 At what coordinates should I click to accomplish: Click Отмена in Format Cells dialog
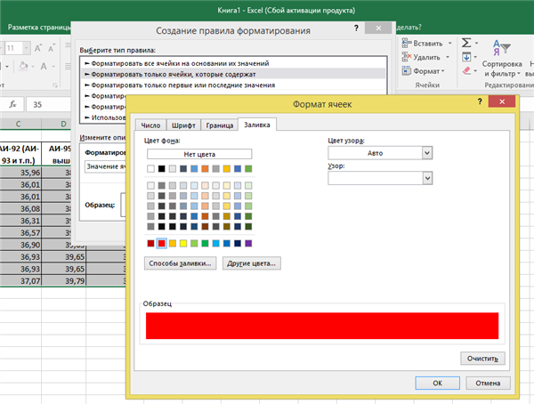[x=488, y=383]
